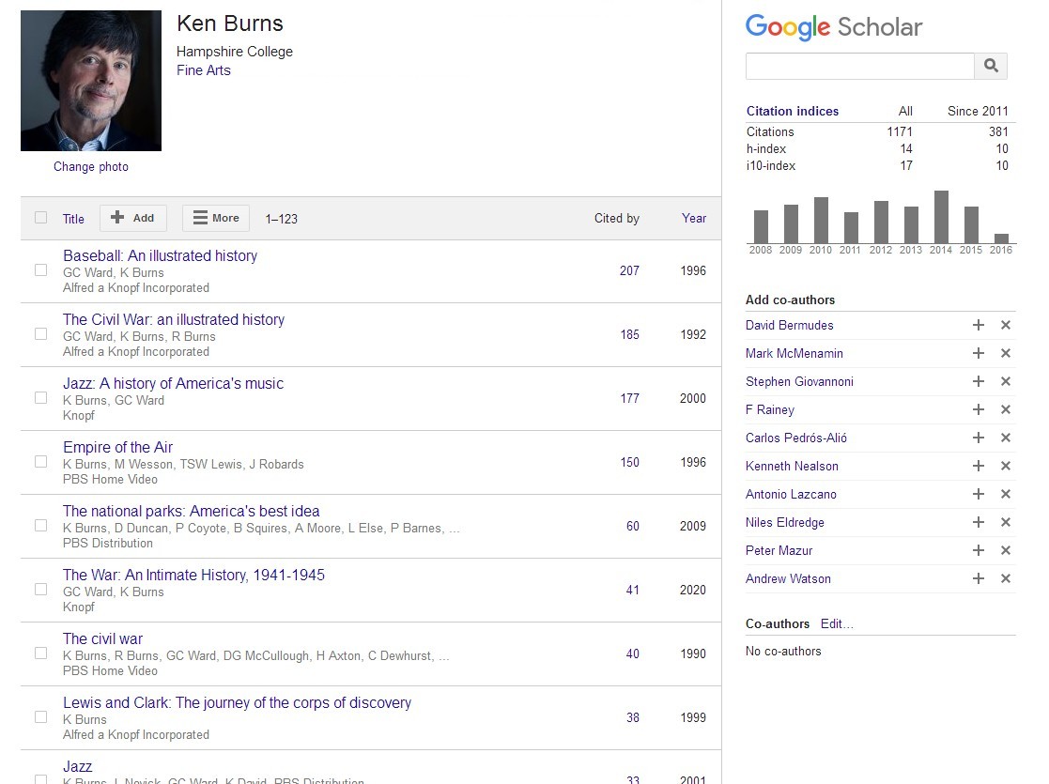
Task: Open The War: An Intimate History, 1941-1945
Action: point(194,575)
